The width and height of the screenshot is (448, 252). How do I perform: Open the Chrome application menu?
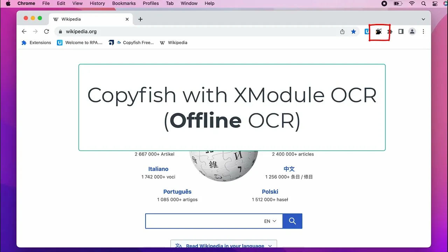[26, 3]
